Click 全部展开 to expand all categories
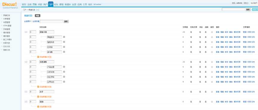This screenshot has height=110, width=258. [x=27, y=21]
